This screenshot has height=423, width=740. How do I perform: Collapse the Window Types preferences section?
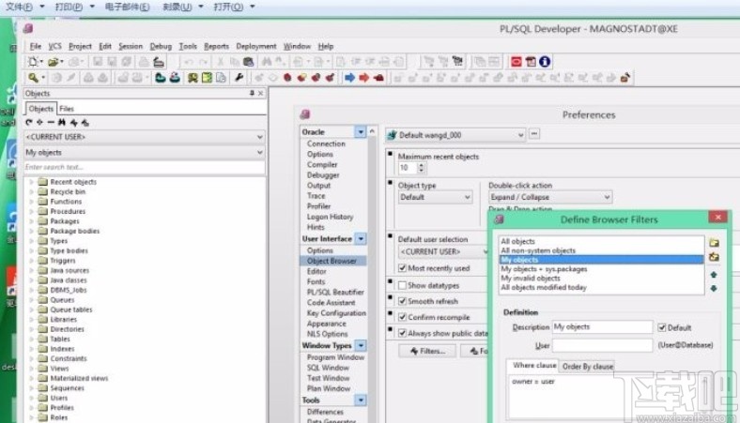click(361, 346)
